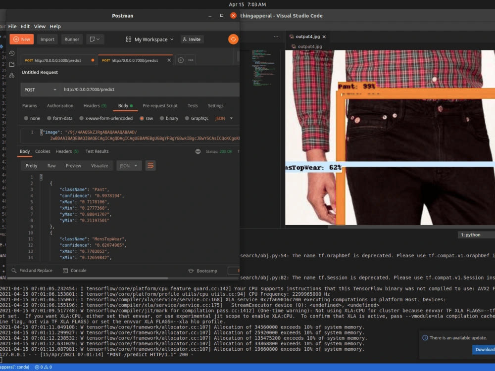The width and height of the screenshot is (495, 371).
Task: Add a new request tab with plus icon
Action: click(x=181, y=60)
